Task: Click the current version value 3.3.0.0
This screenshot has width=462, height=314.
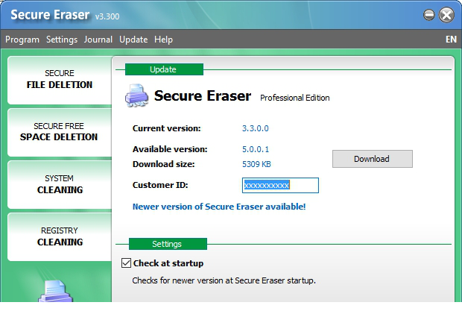Action: pos(255,128)
